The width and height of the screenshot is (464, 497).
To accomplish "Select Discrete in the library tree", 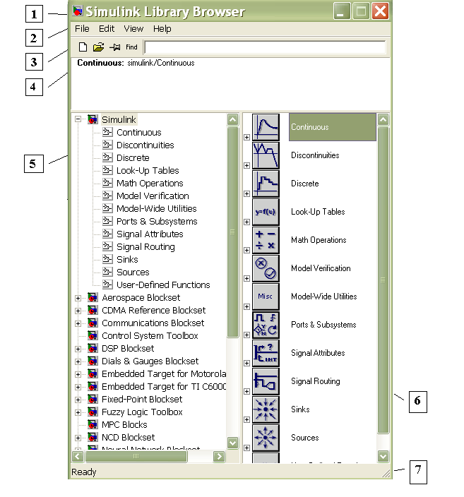I will [133, 158].
